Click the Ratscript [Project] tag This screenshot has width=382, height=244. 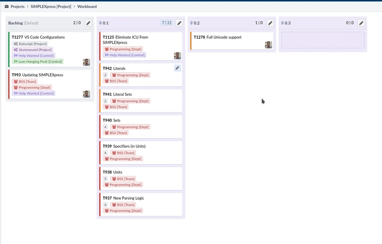(31, 44)
